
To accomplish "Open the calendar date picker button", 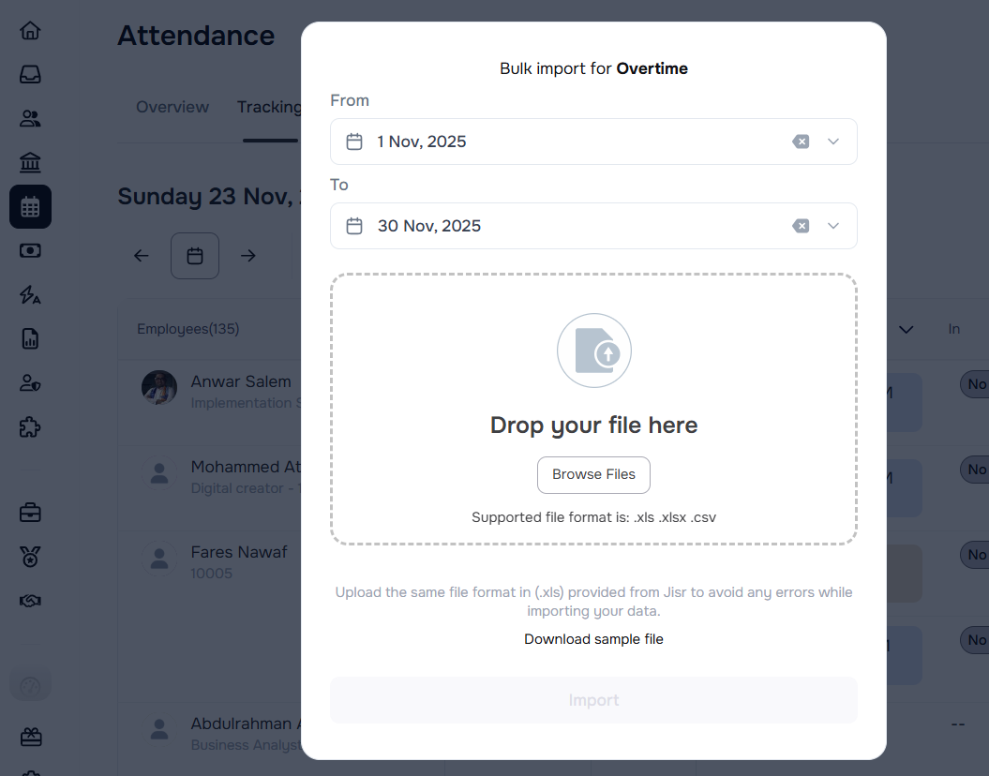I will [195, 256].
